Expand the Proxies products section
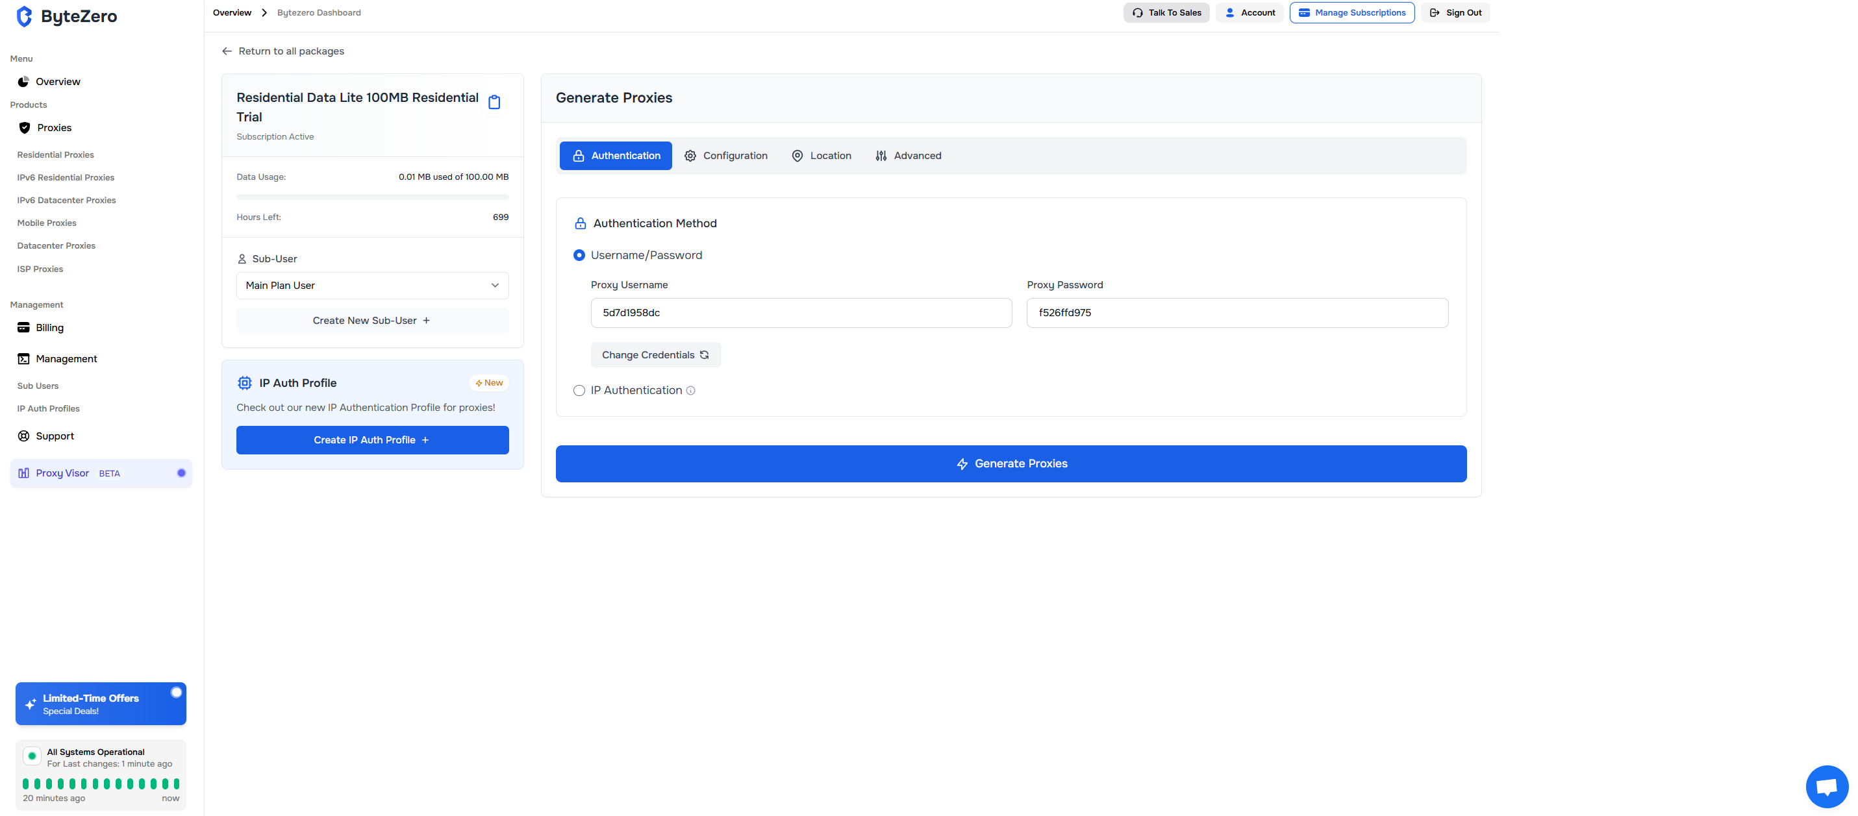 54,128
